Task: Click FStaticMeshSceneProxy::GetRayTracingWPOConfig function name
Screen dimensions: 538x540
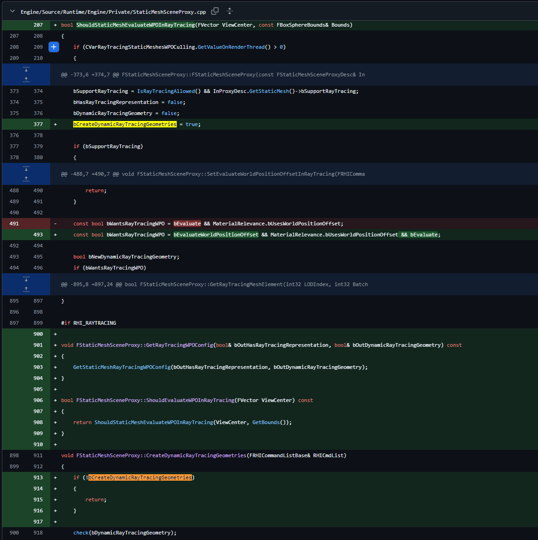Action: (x=145, y=345)
